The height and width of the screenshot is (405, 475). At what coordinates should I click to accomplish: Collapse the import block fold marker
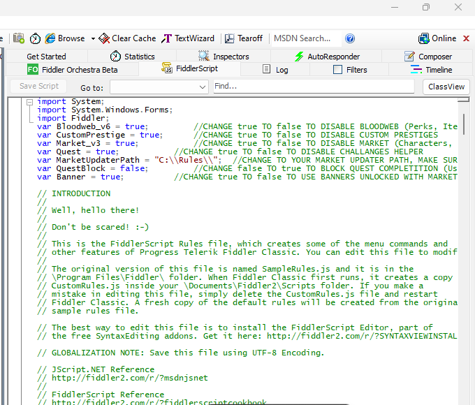click(x=29, y=102)
